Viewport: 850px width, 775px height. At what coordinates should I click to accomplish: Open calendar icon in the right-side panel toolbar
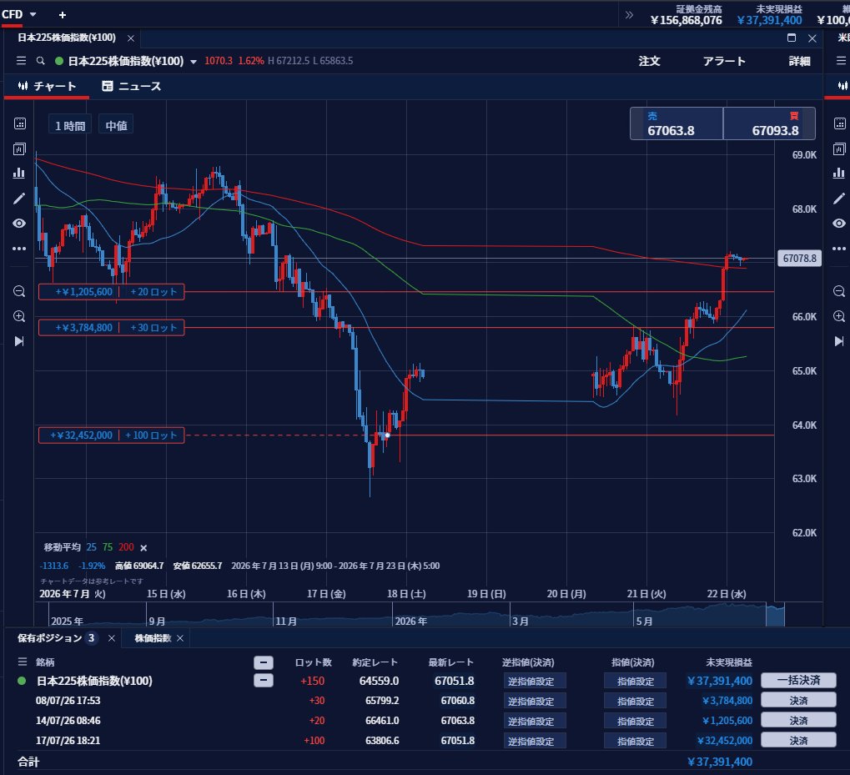839,123
